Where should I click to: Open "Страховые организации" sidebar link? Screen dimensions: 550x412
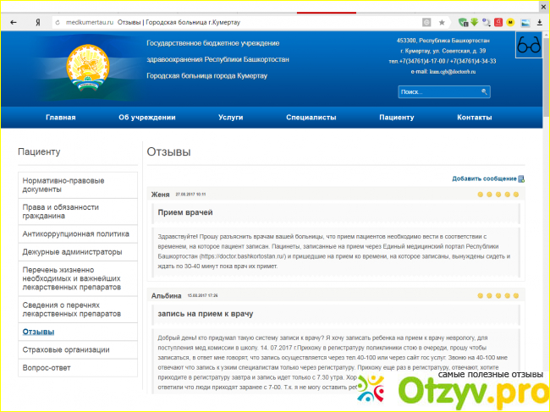[x=66, y=349]
